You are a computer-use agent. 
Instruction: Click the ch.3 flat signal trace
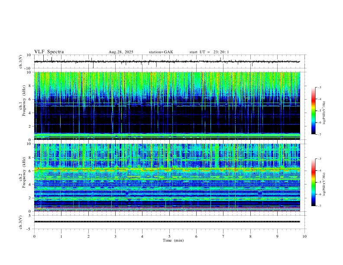pos(167,222)
